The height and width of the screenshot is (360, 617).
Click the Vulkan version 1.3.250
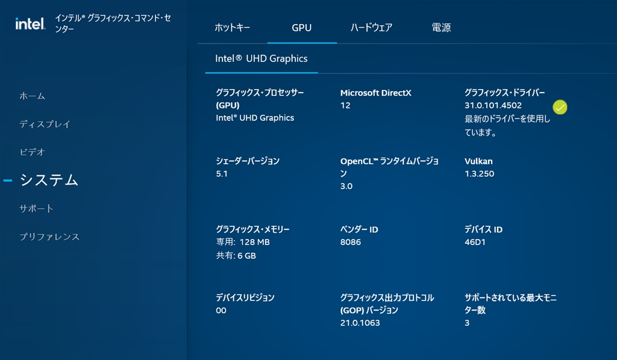coord(479,174)
